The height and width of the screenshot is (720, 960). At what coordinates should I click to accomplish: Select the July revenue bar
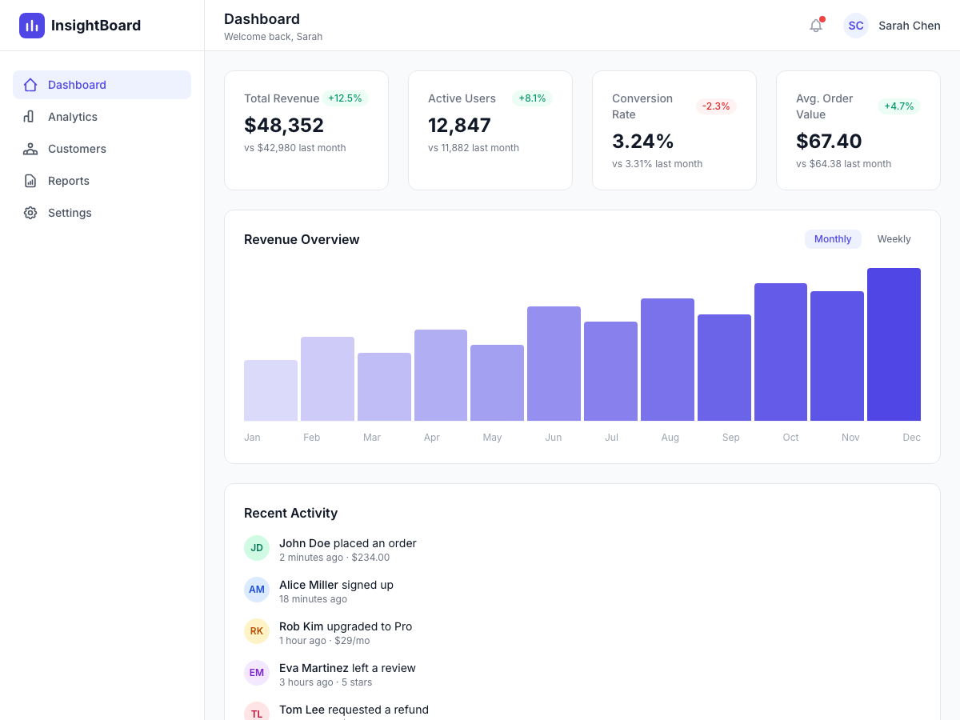click(610, 371)
